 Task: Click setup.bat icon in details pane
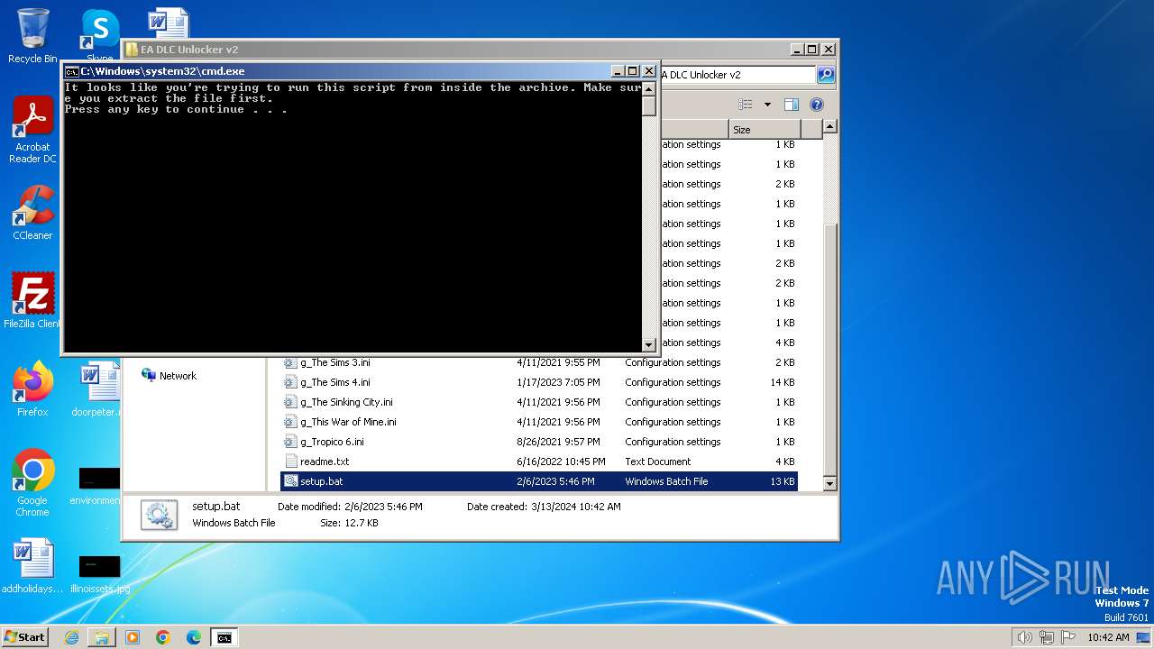[160, 515]
